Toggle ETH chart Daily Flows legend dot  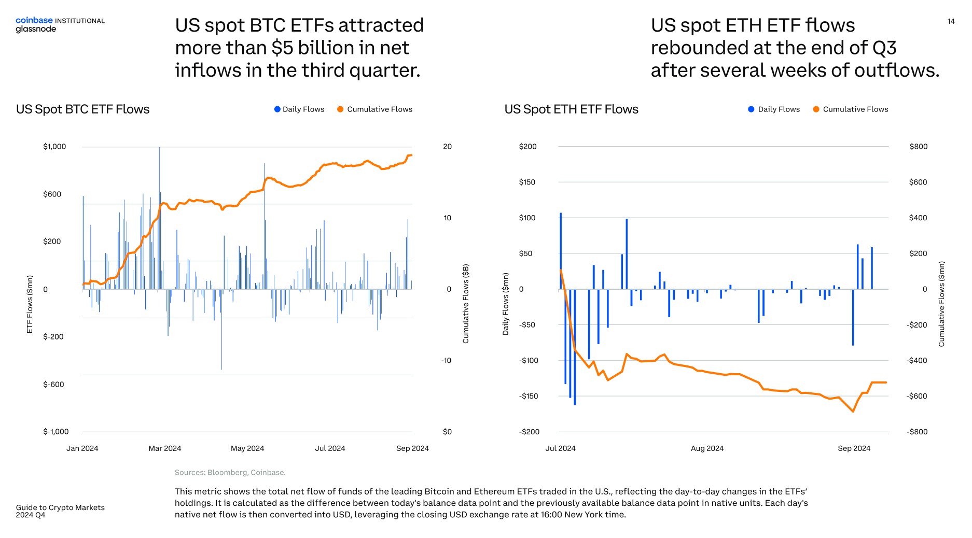click(x=751, y=109)
